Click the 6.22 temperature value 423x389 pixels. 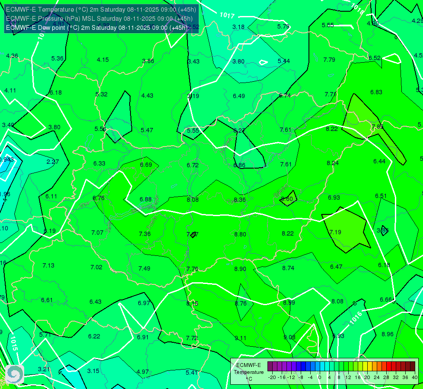pyautogui.click(x=94, y=336)
